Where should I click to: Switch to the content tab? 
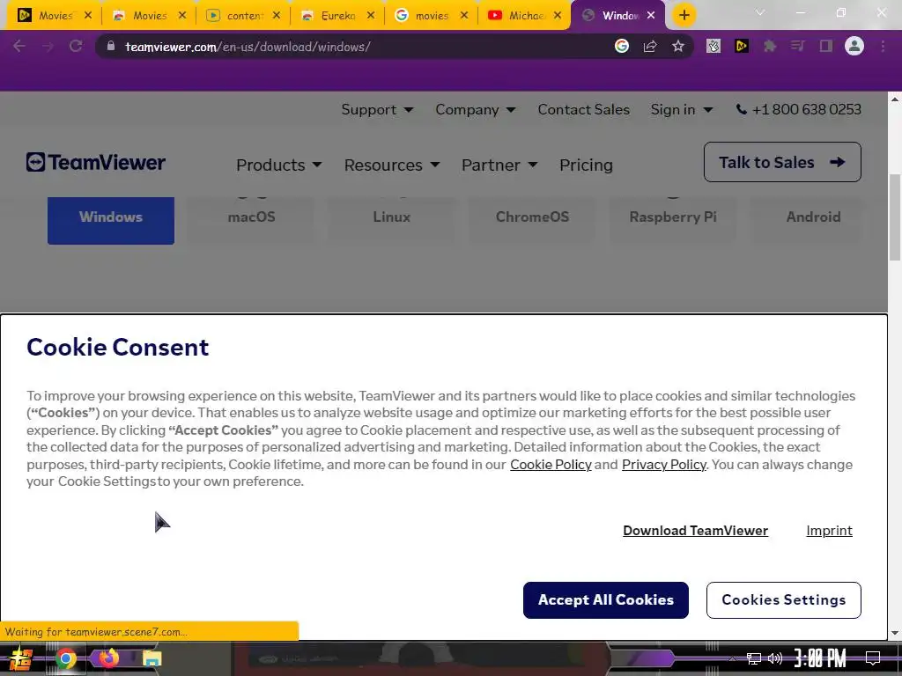pyautogui.click(x=242, y=16)
